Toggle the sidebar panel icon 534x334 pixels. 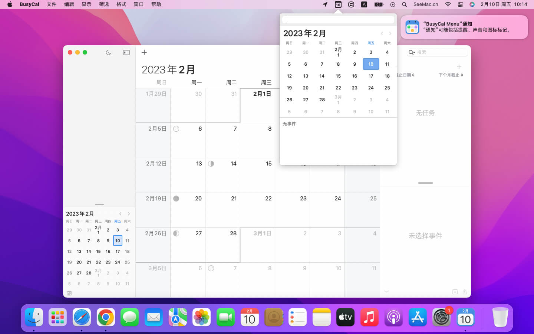(126, 52)
